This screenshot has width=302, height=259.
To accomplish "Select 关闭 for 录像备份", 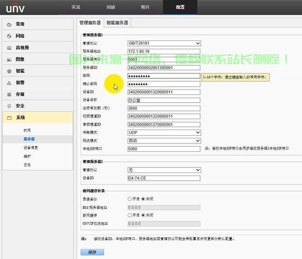I will coord(143,199).
